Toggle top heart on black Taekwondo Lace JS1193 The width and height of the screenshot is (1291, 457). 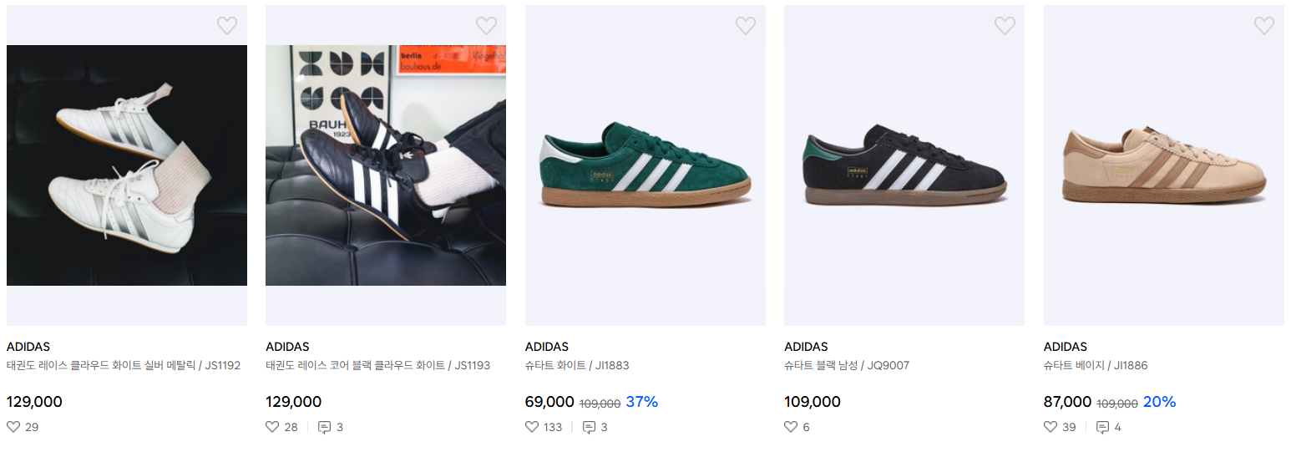pyautogui.click(x=486, y=26)
